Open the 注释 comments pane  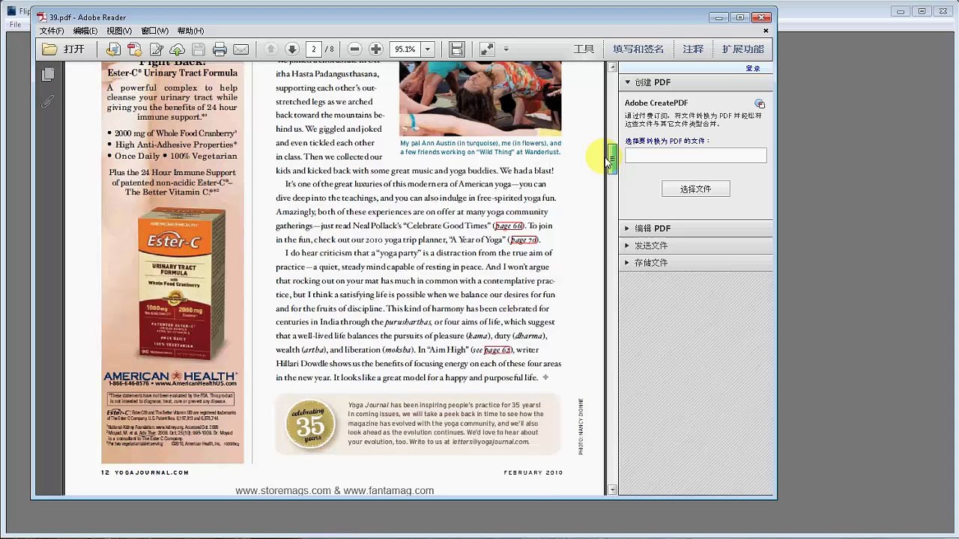point(693,49)
